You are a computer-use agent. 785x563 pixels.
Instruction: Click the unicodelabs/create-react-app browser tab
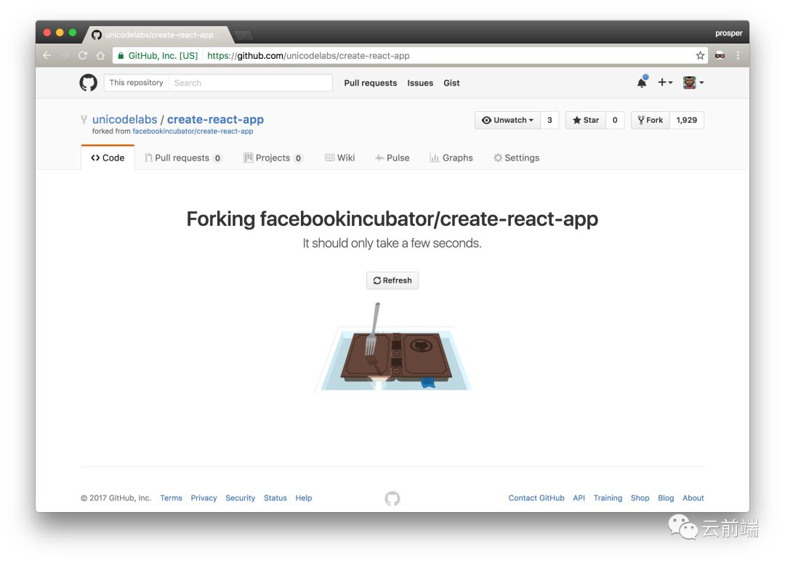coord(158,35)
